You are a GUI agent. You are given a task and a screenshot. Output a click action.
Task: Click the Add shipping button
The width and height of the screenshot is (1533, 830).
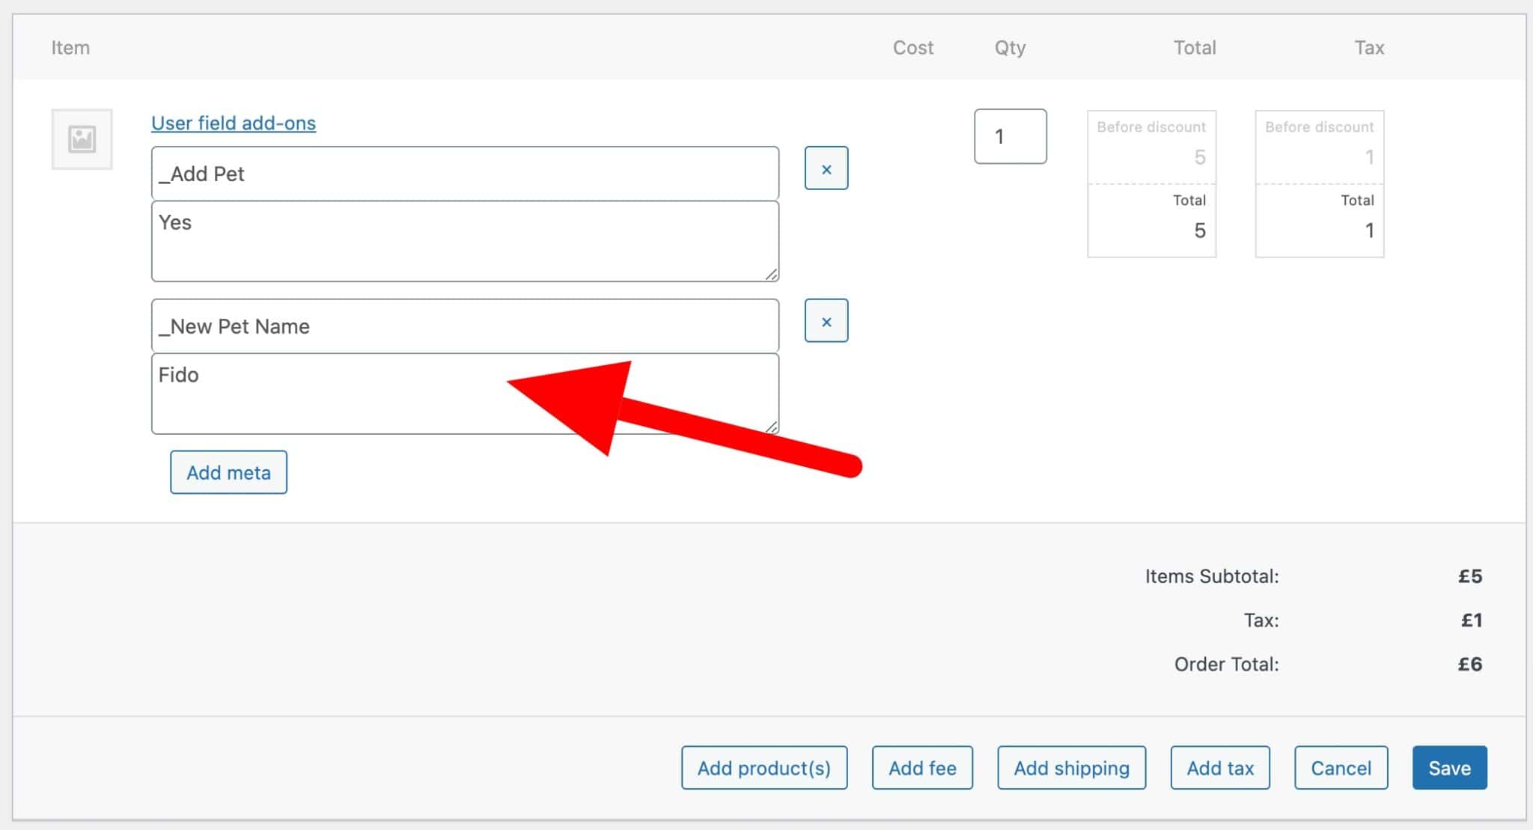[1071, 767]
